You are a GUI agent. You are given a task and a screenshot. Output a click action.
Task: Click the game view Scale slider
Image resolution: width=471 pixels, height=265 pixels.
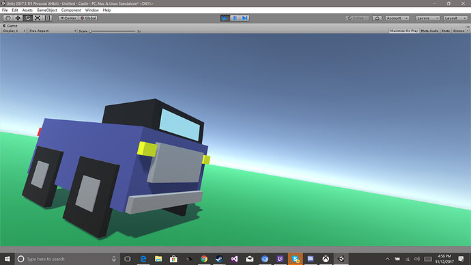[113, 31]
